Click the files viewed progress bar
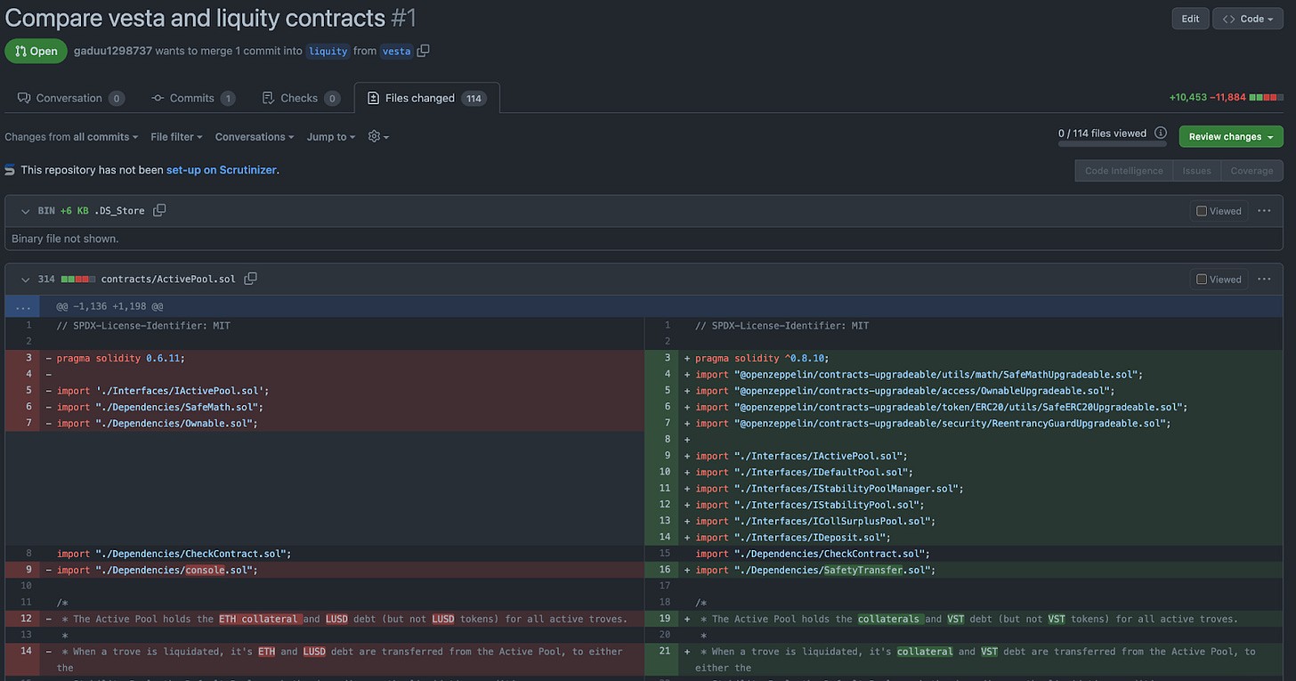Screen dimensions: 1296x681 point(1112,144)
